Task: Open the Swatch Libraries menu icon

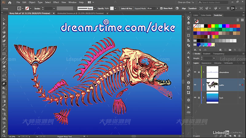Action: click(195, 50)
